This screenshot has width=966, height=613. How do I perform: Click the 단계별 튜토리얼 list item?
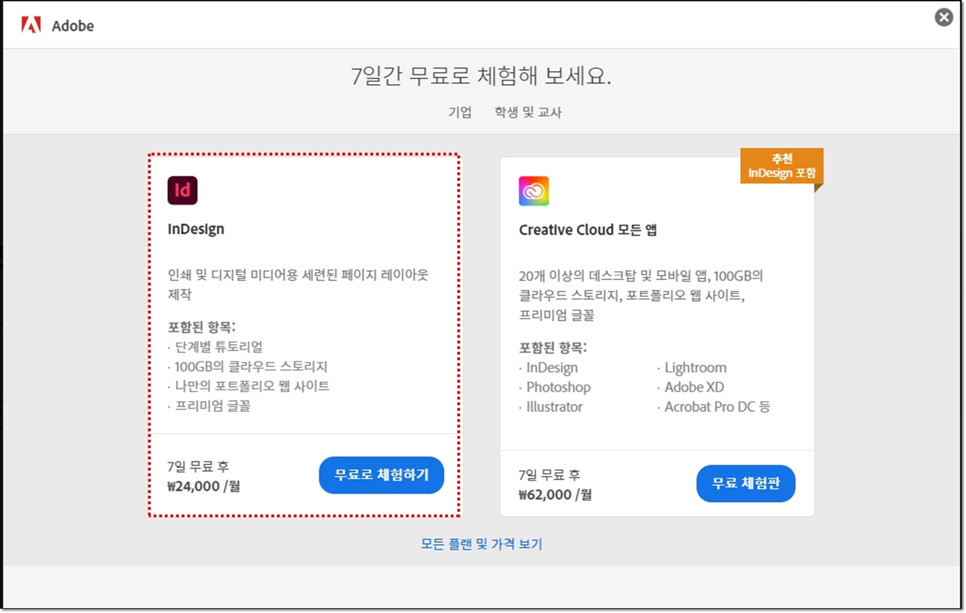click(219, 347)
